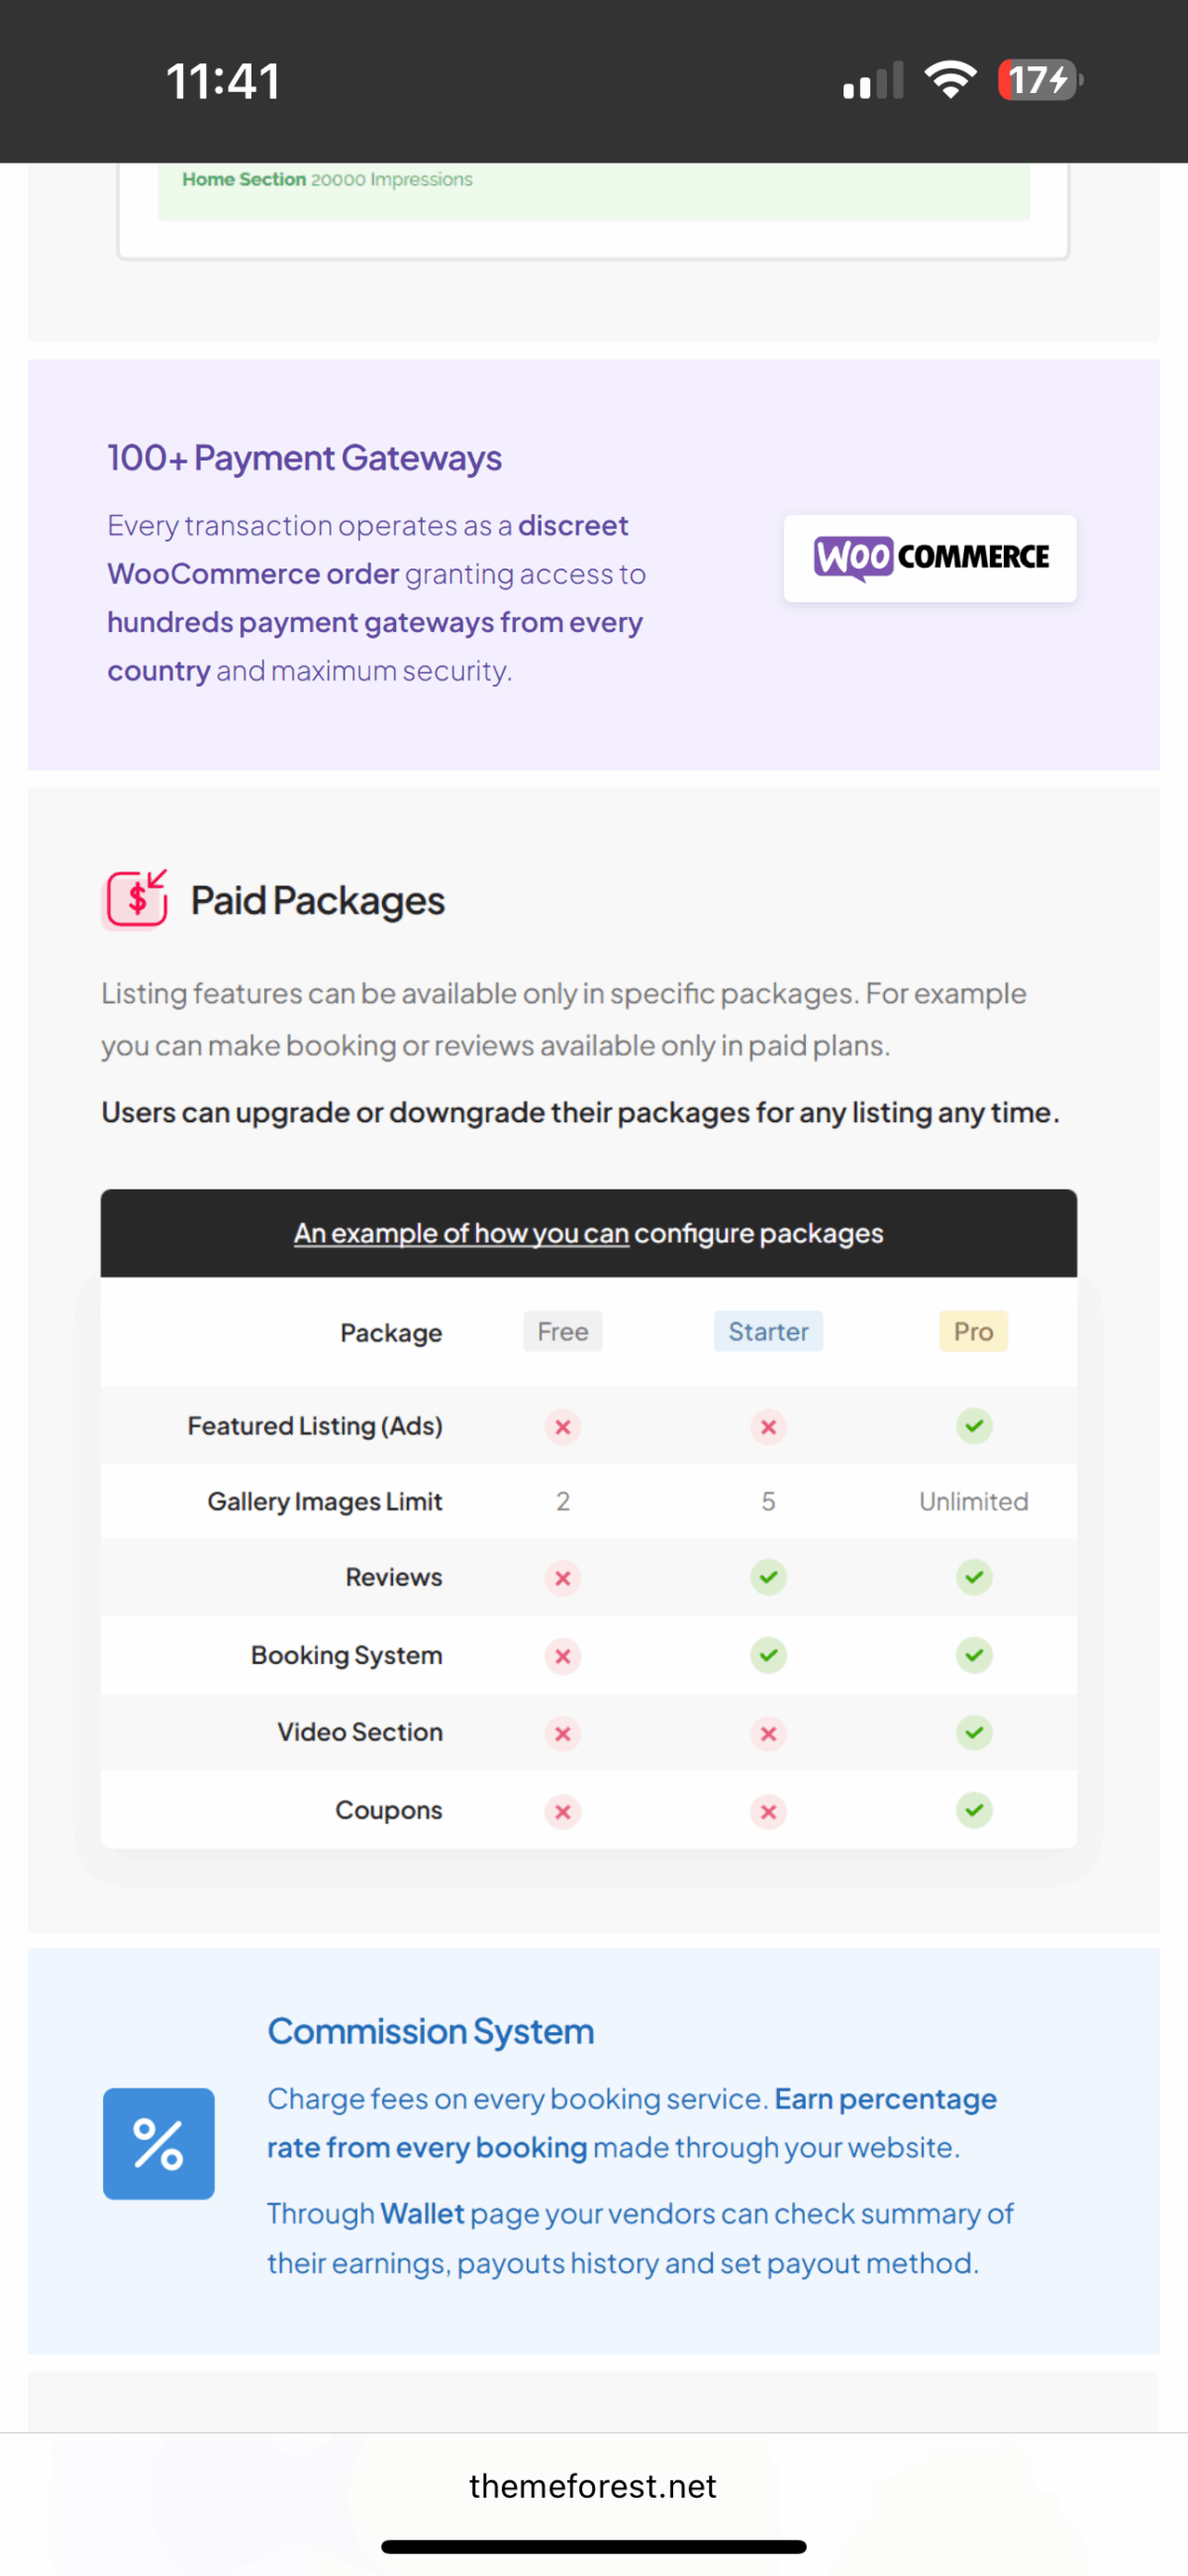The height and width of the screenshot is (2576, 1188).
Task: Tap the blue percent Commission icon
Action: click(x=158, y=2143)
